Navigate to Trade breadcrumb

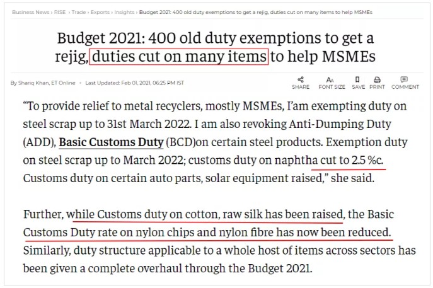[x=78, y=12]
